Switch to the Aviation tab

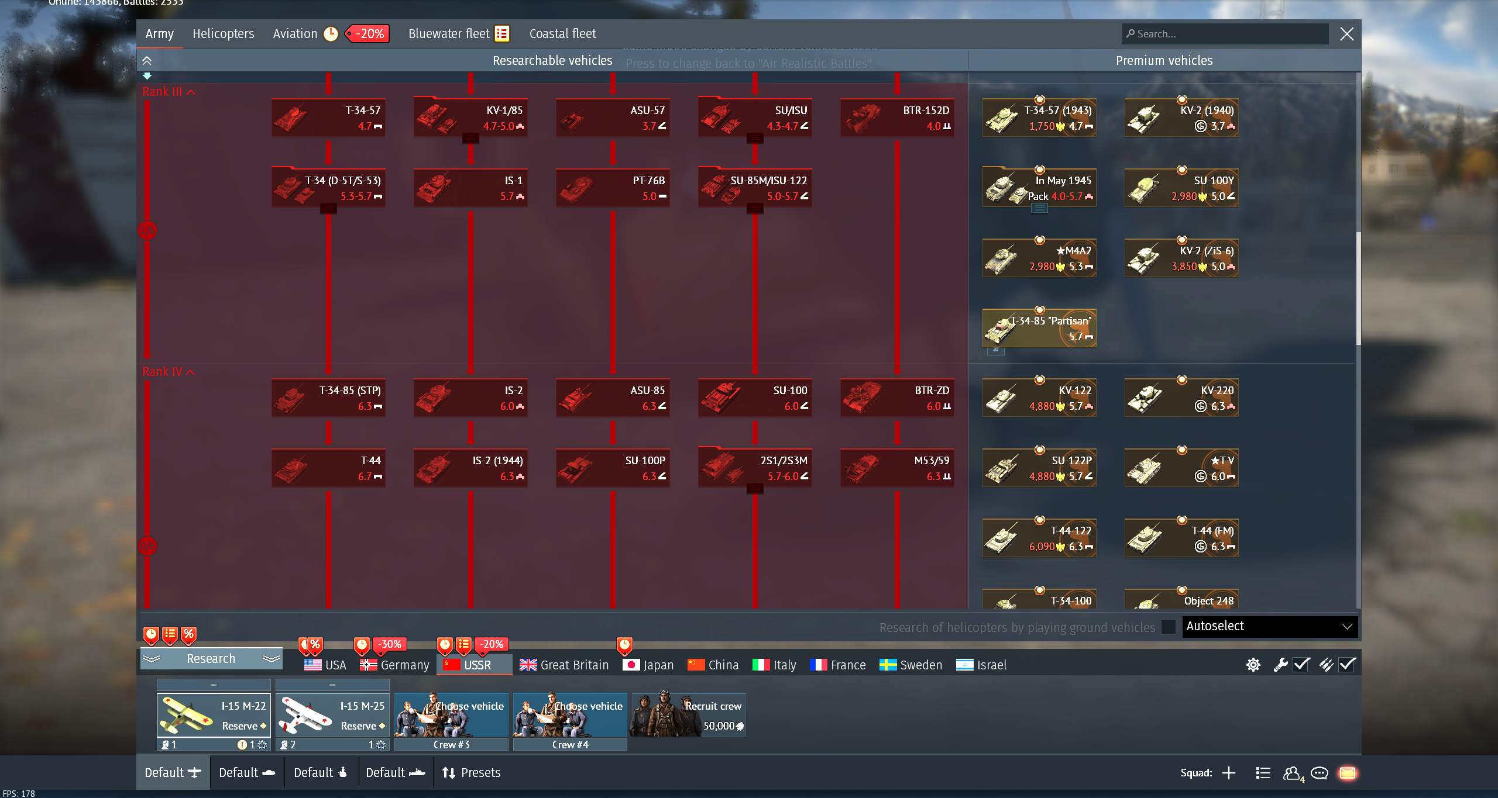(295, 34)
